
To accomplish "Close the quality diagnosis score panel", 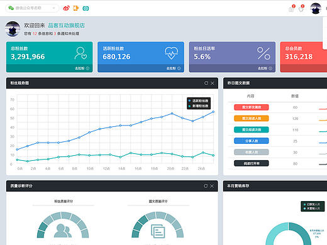I will pyautogui.click(x=212, y=186).
